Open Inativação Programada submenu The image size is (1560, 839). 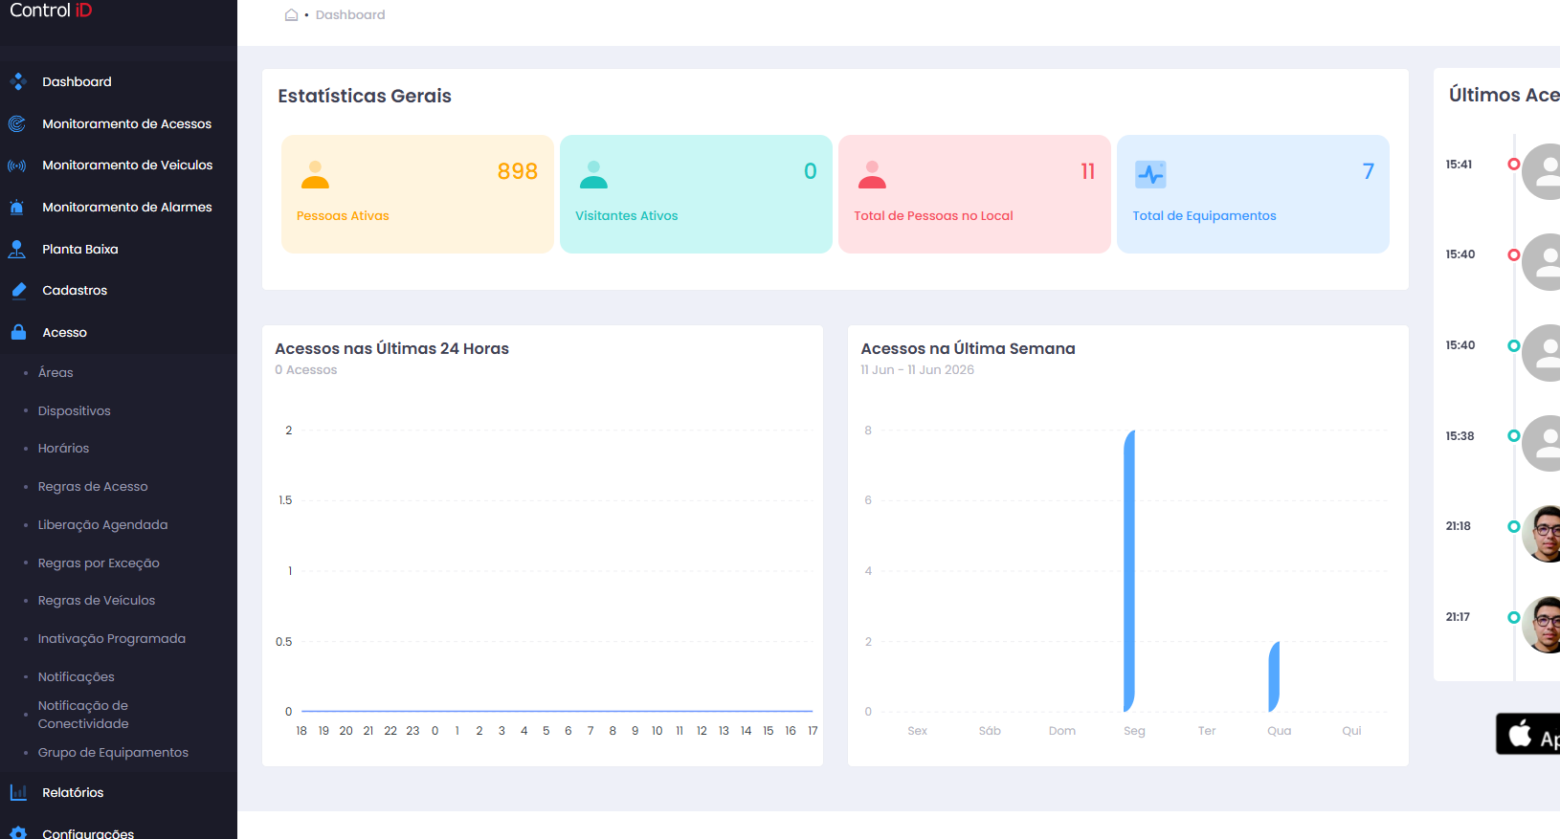pyautogui.click(x=112, y=638)
